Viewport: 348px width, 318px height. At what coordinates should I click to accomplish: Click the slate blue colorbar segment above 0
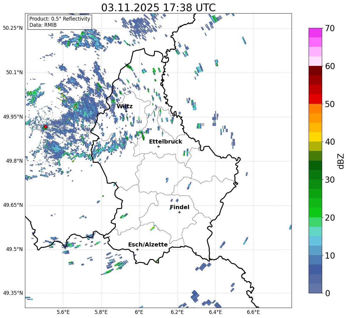pyautogui.click(x=315, y=288)
